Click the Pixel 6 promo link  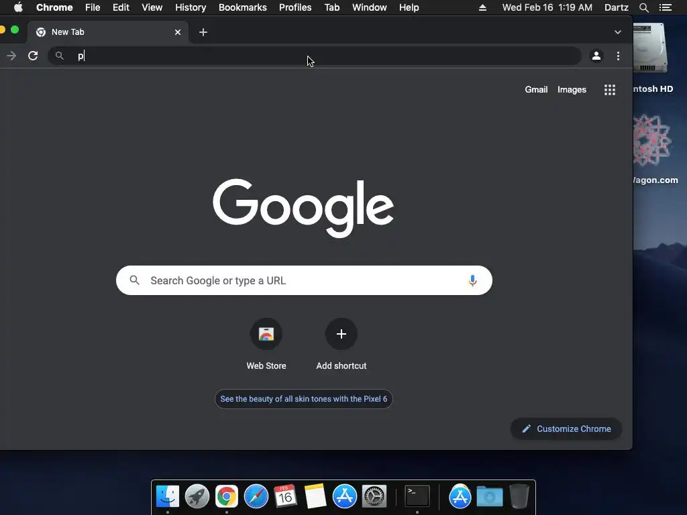click(x=304, y=399)
